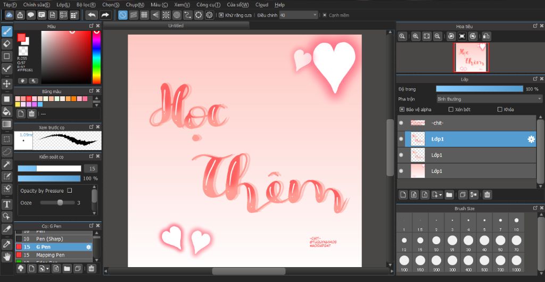Select the Gradient tool
Viewport: 545px width, 282px height.
point(7,124)
